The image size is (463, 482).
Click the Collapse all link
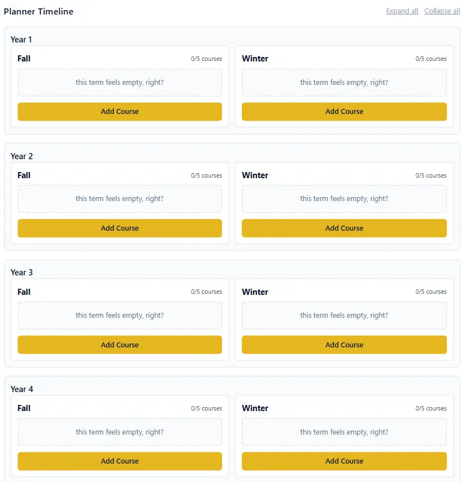(x=442, y=11)
